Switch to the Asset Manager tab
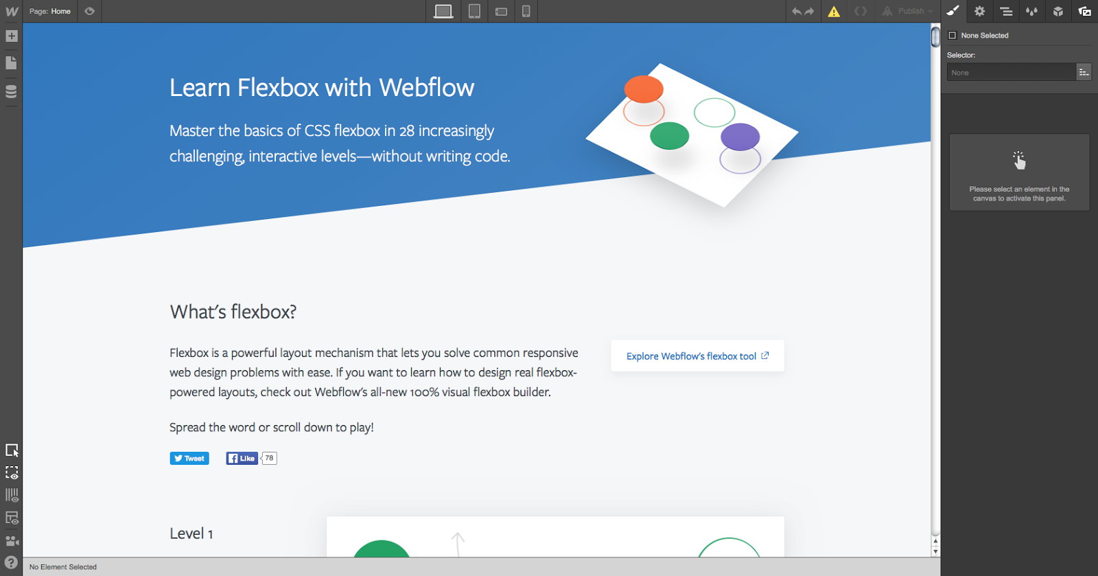 (1085, 11)
